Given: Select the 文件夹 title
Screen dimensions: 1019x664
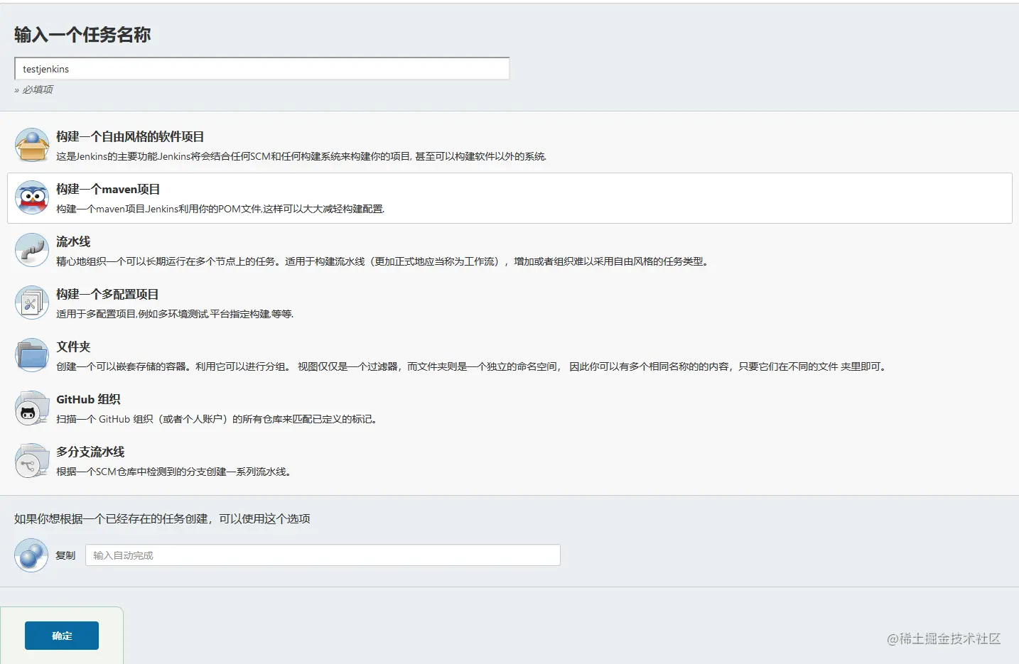Looking at the screenshot, I should pyautogui.click(x=73, y=347).
